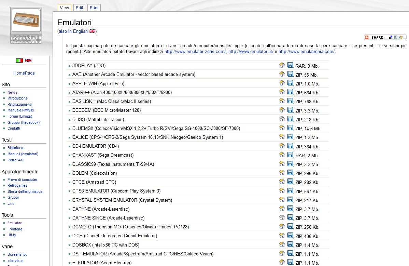
Task: Click the Contatti sidebar link
Action: point(14,128)
